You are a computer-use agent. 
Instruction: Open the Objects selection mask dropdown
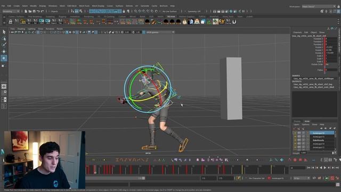(58, 11)
